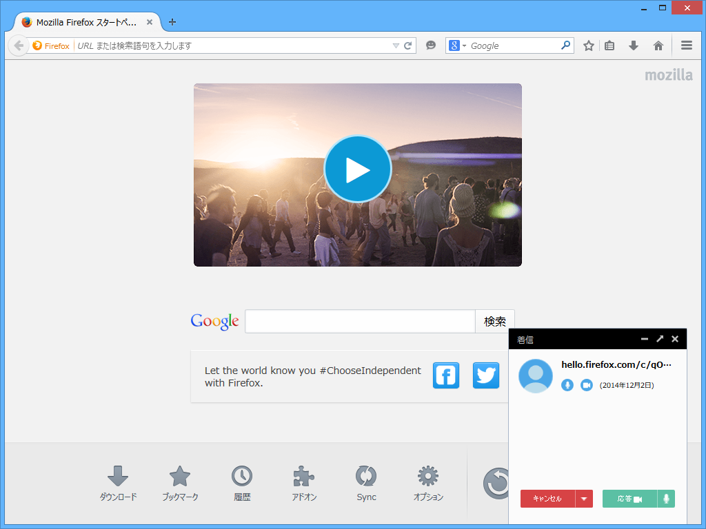The width and height of the screenshot is (706, 529).
Task: Click the Google logo on start page
Action: coord(215,322)
